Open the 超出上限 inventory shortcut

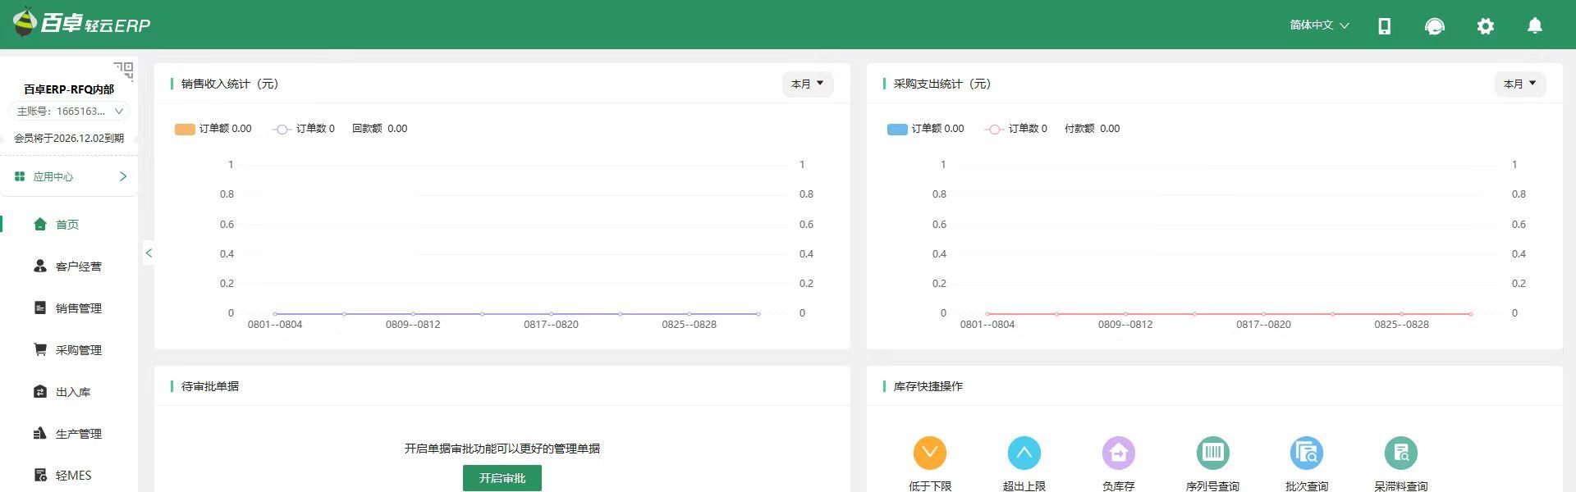point(1024,453)
